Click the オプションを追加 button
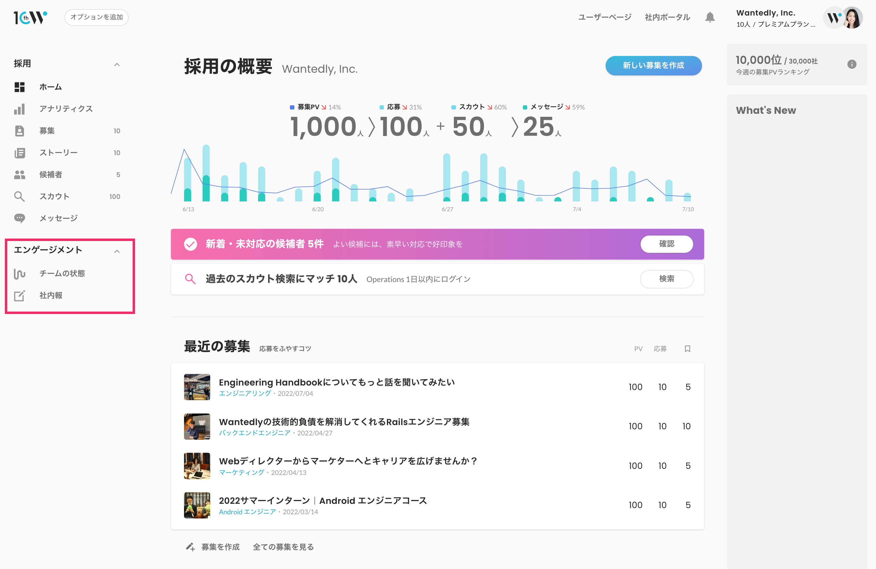876x569 pixels. (x=96, y=17)
